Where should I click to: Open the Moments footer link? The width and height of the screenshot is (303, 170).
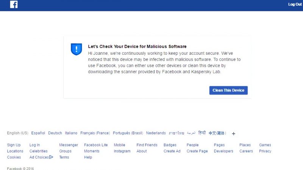click(x=92, y=151)
